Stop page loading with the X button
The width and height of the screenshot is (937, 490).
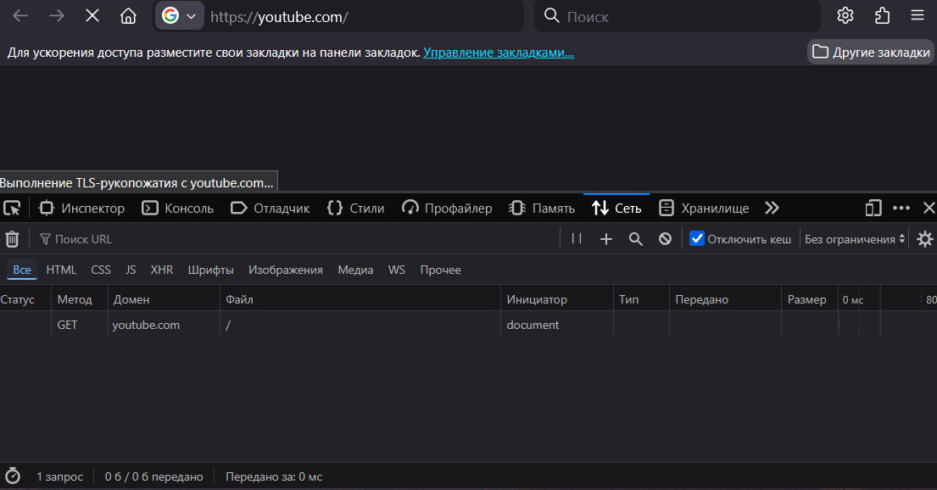click(92, 16)
